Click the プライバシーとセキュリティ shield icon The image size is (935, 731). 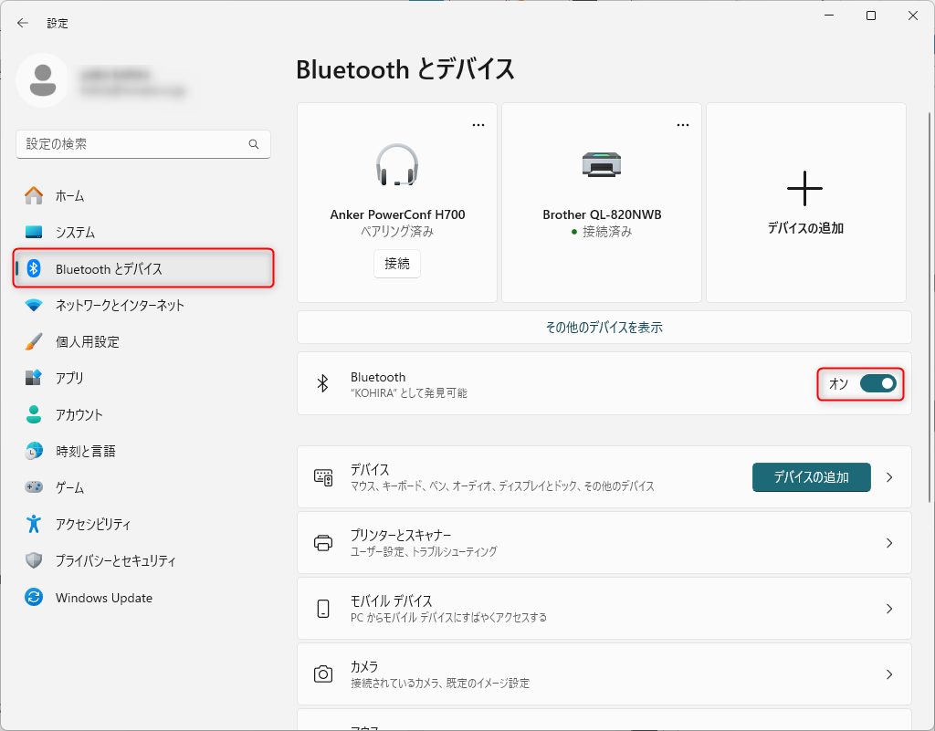click(34, 560)
